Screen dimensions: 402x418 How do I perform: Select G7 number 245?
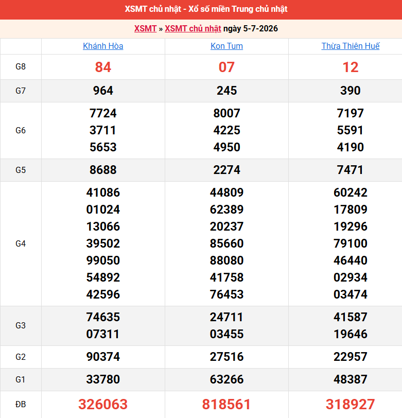[x=226, y=91]
